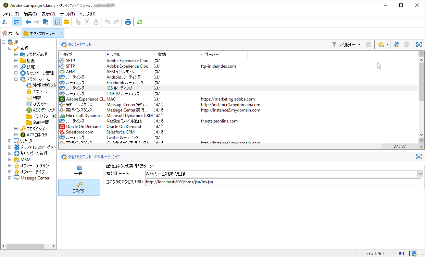Switch to the ホーム tab
This screenshot has height=257, width=425.
tap(11, 33)
